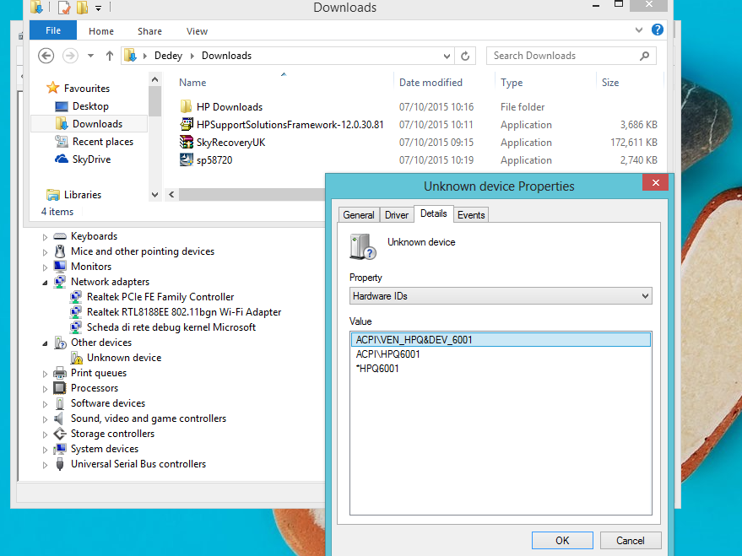Open recent locations dropdown arrow

pos(90,56)
